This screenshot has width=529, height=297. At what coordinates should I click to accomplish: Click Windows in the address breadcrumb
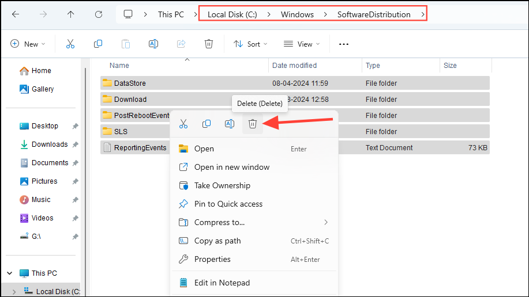[297, 14]
